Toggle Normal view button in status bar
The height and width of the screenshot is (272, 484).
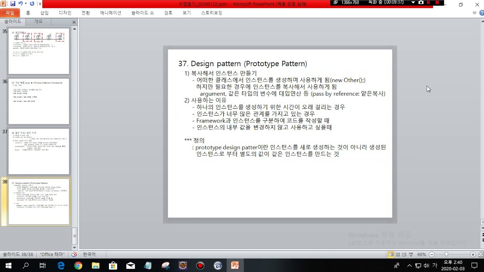point(391,255)
